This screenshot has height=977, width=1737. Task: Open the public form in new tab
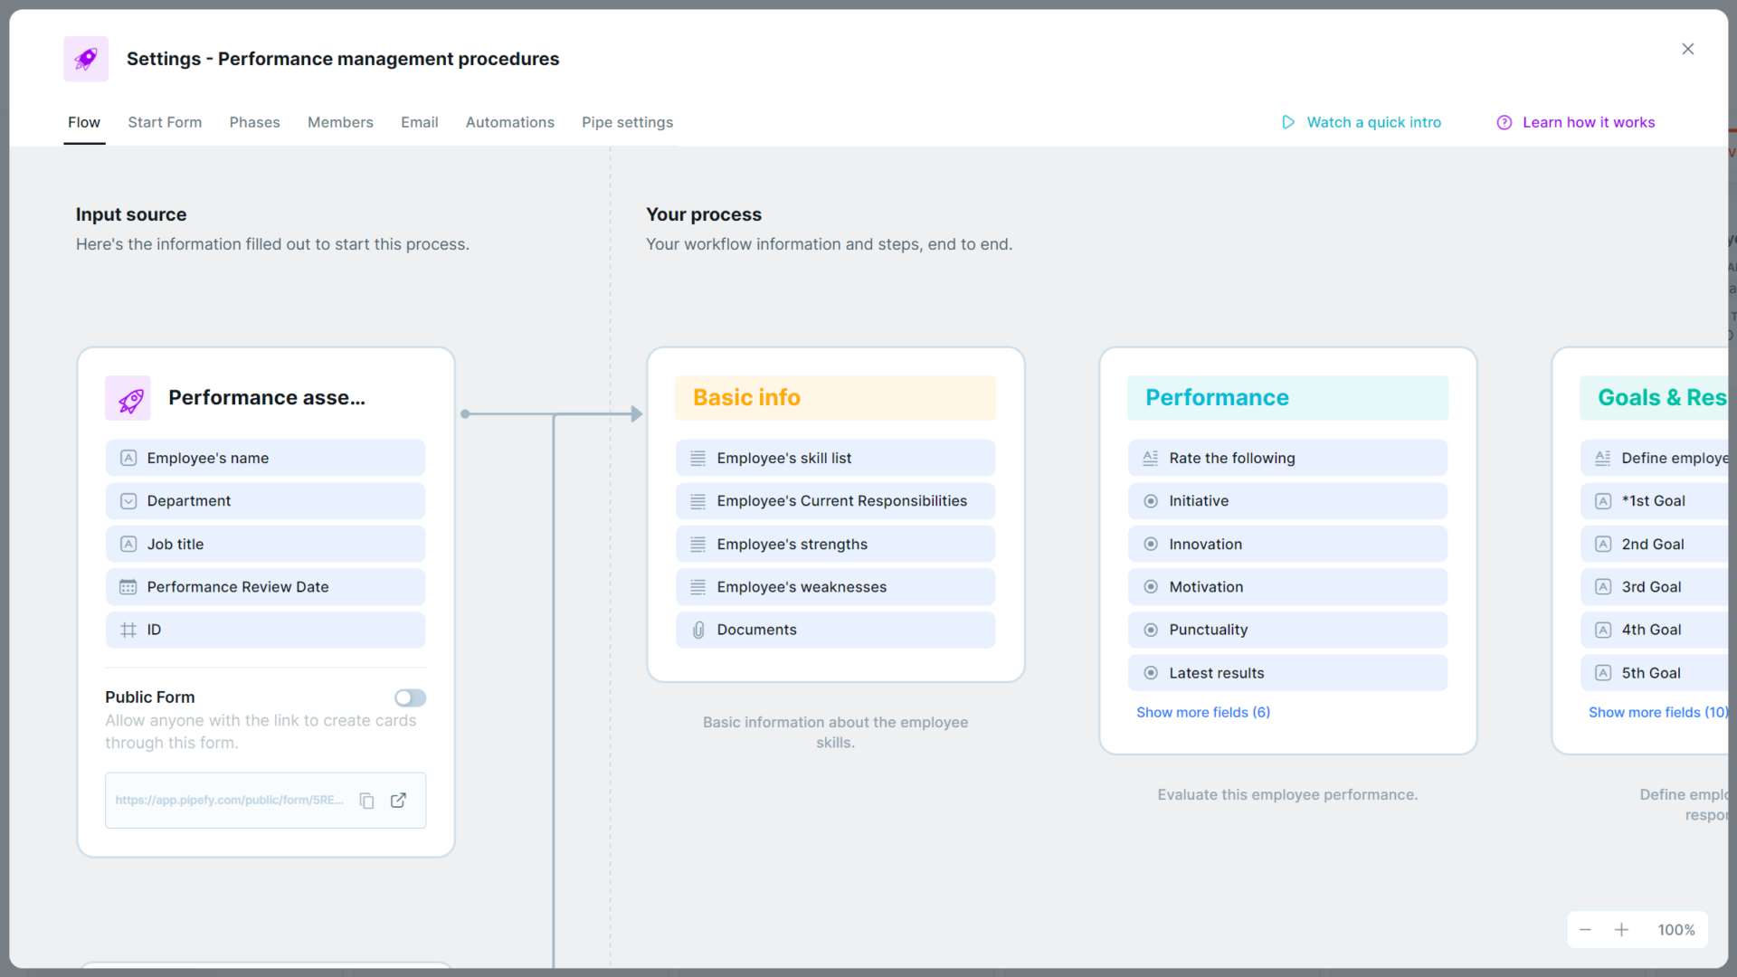pos(398,801)
